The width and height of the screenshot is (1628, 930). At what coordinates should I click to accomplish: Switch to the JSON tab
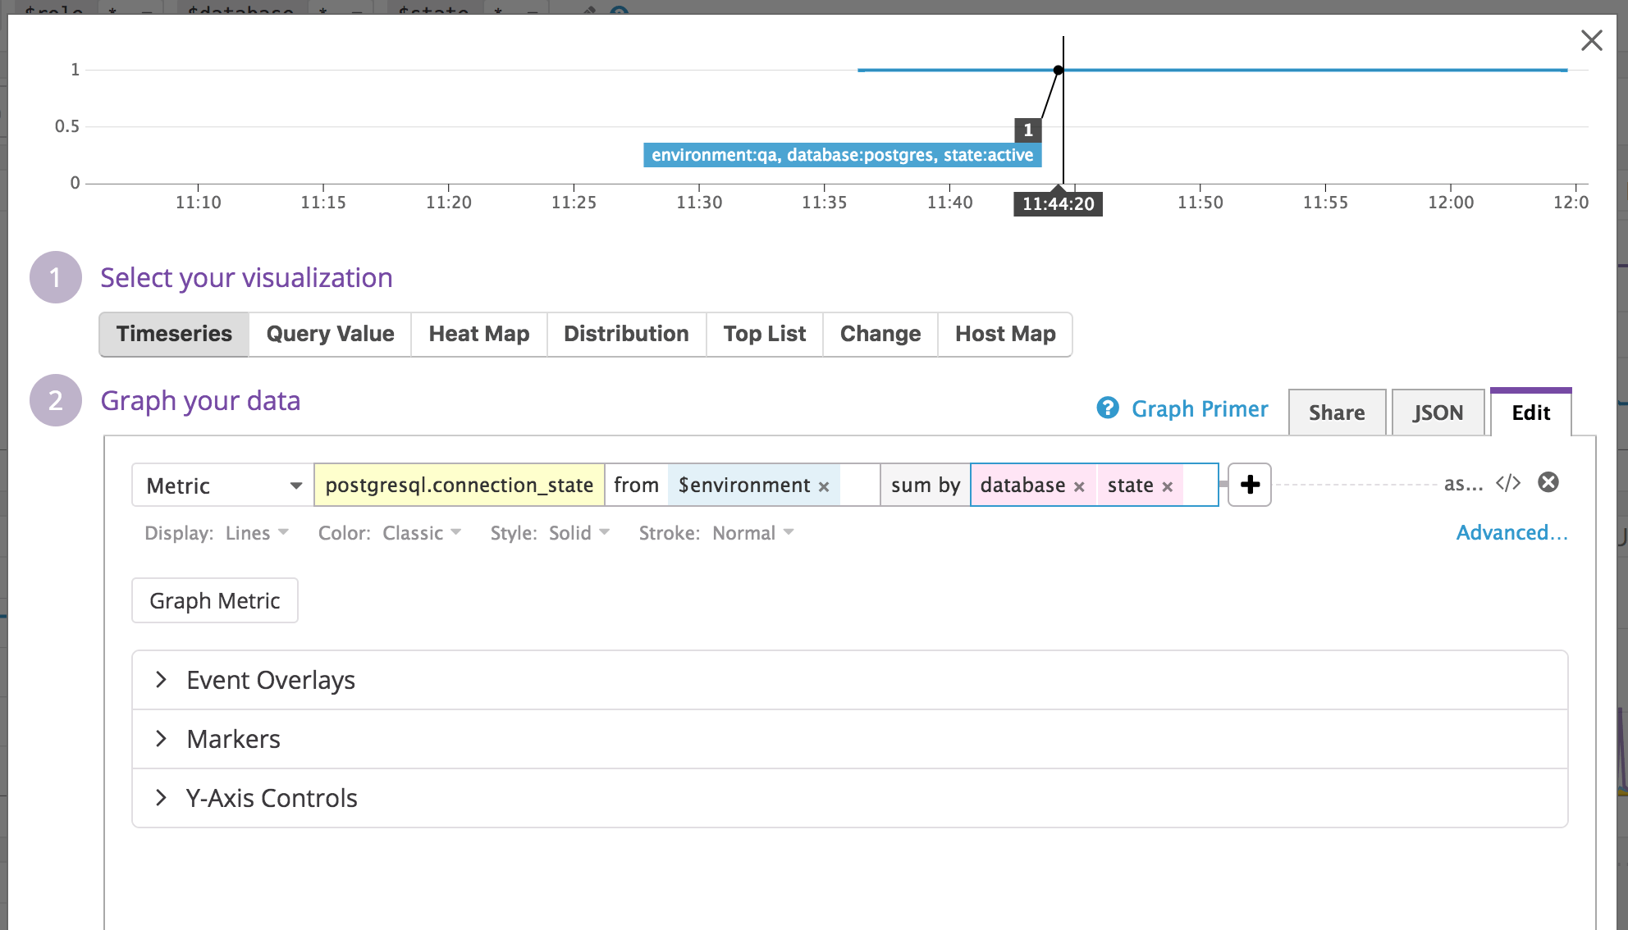point(1437,413)
